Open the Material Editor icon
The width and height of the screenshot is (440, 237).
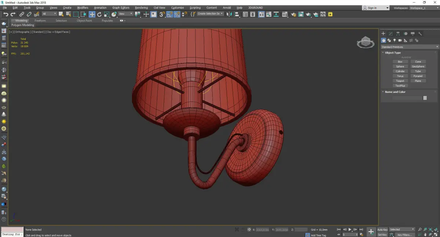(x=285, y=14)
